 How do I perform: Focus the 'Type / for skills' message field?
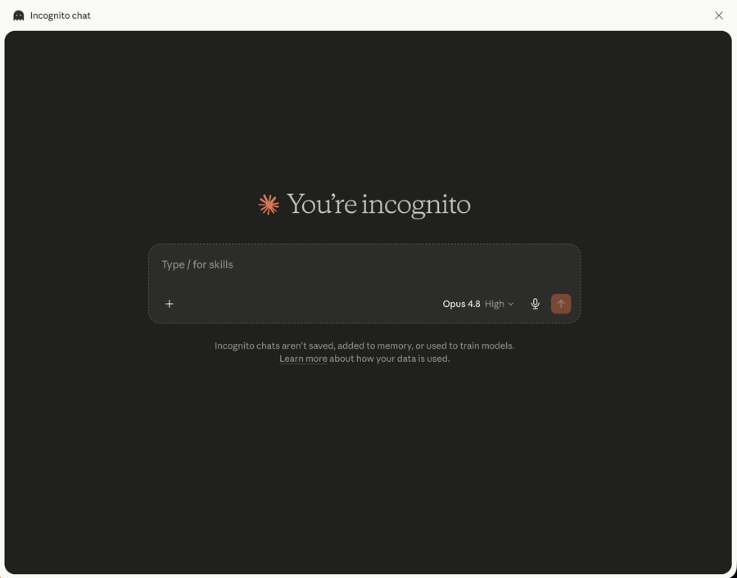click(x=364, y=264)
